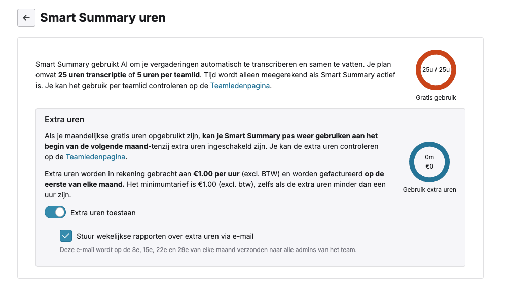Screen dimensions: 509x293
Task: Click the bold 5 uren per teamlid text
Action: (x=169, y=75)
